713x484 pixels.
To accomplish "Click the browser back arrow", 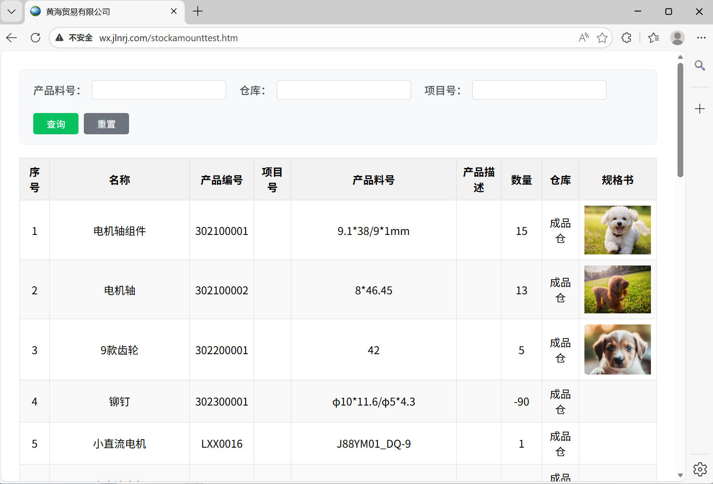I will pos(12,38).
